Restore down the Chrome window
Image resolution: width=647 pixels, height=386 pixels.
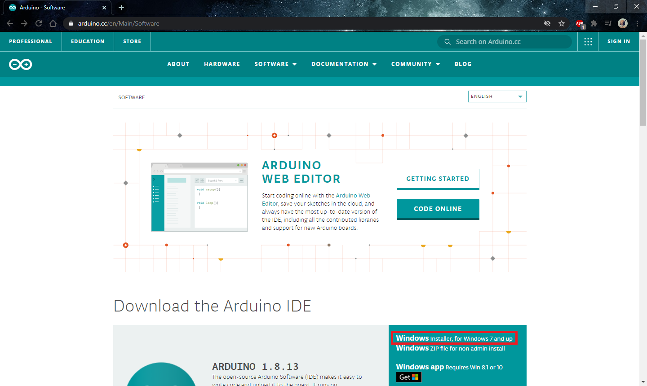point(616,7)
